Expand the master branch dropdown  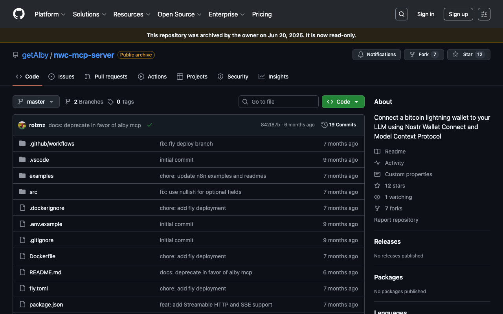[x=36, y=102]
